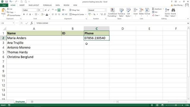Click the Borders icon
The height and width of the screenshot is (107, 190).
click(x=36, y=14)
